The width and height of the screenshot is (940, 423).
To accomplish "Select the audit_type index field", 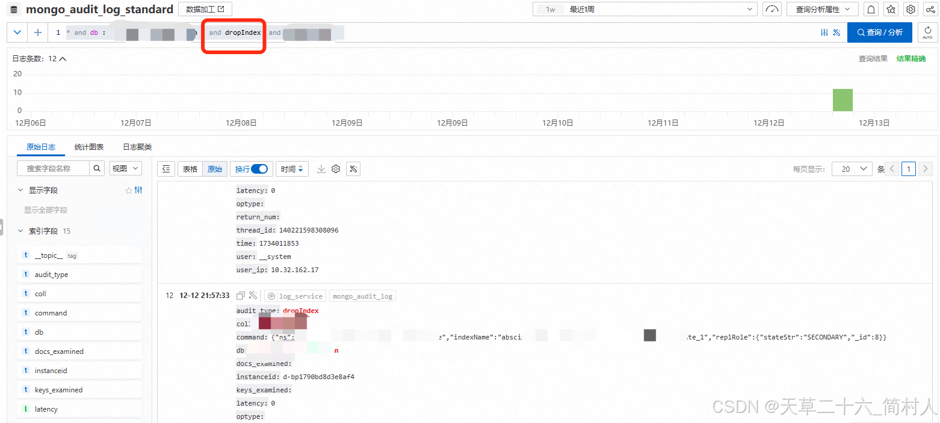I will [x=80, y=275].
